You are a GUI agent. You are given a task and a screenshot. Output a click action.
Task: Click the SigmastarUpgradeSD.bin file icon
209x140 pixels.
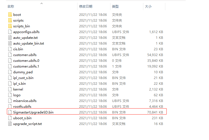click(x=10, y=112)
